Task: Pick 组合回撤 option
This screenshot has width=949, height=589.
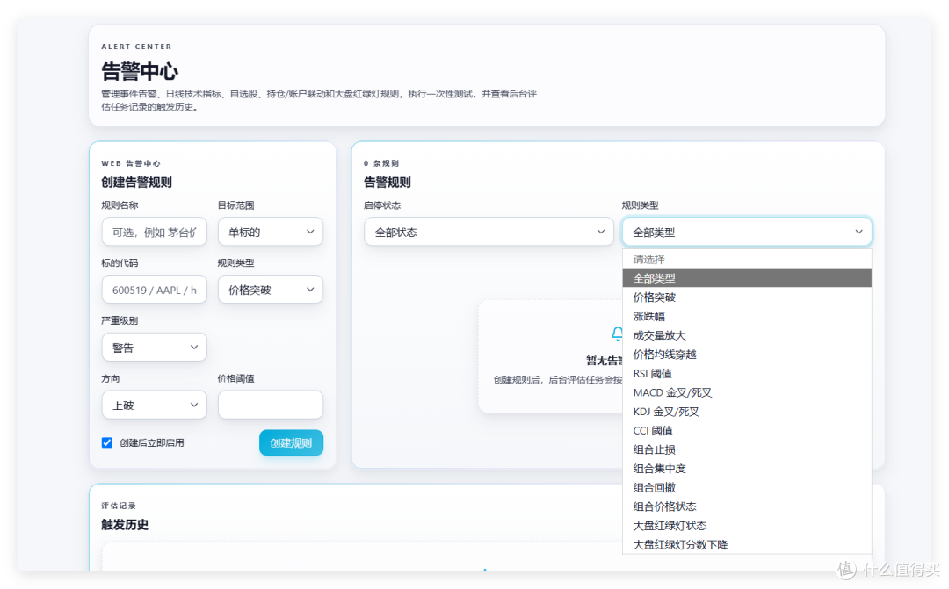Action: pyautogui.click(x=747, y=487)
